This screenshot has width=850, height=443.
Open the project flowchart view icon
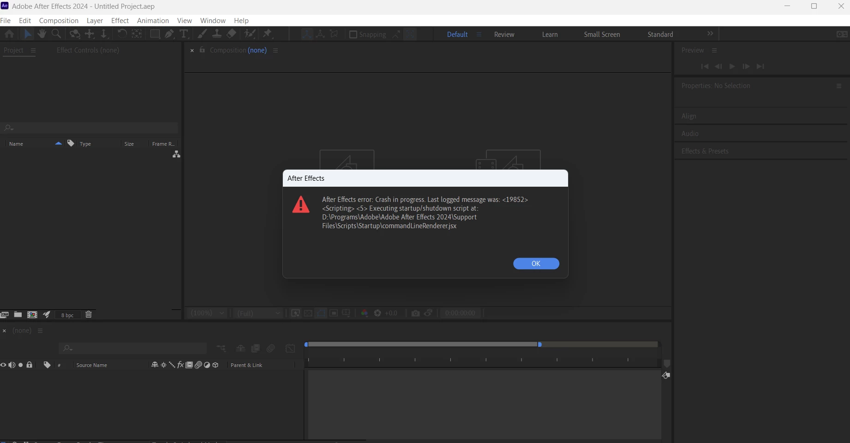[x=176, y=154]
